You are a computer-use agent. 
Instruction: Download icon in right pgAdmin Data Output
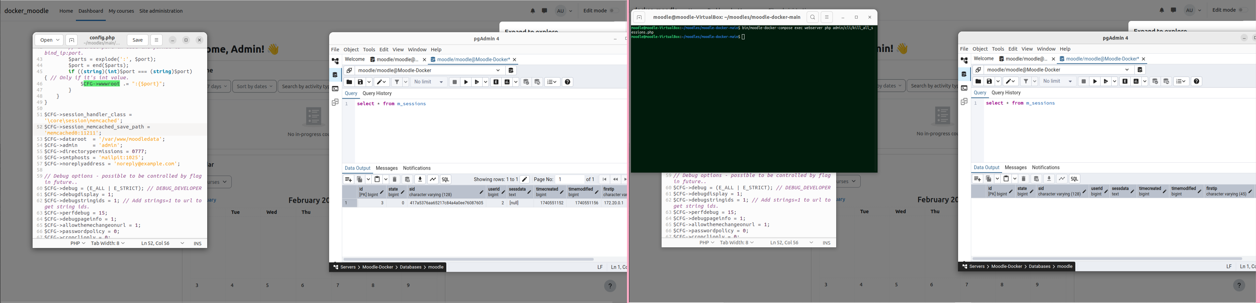pos(1049,179)
